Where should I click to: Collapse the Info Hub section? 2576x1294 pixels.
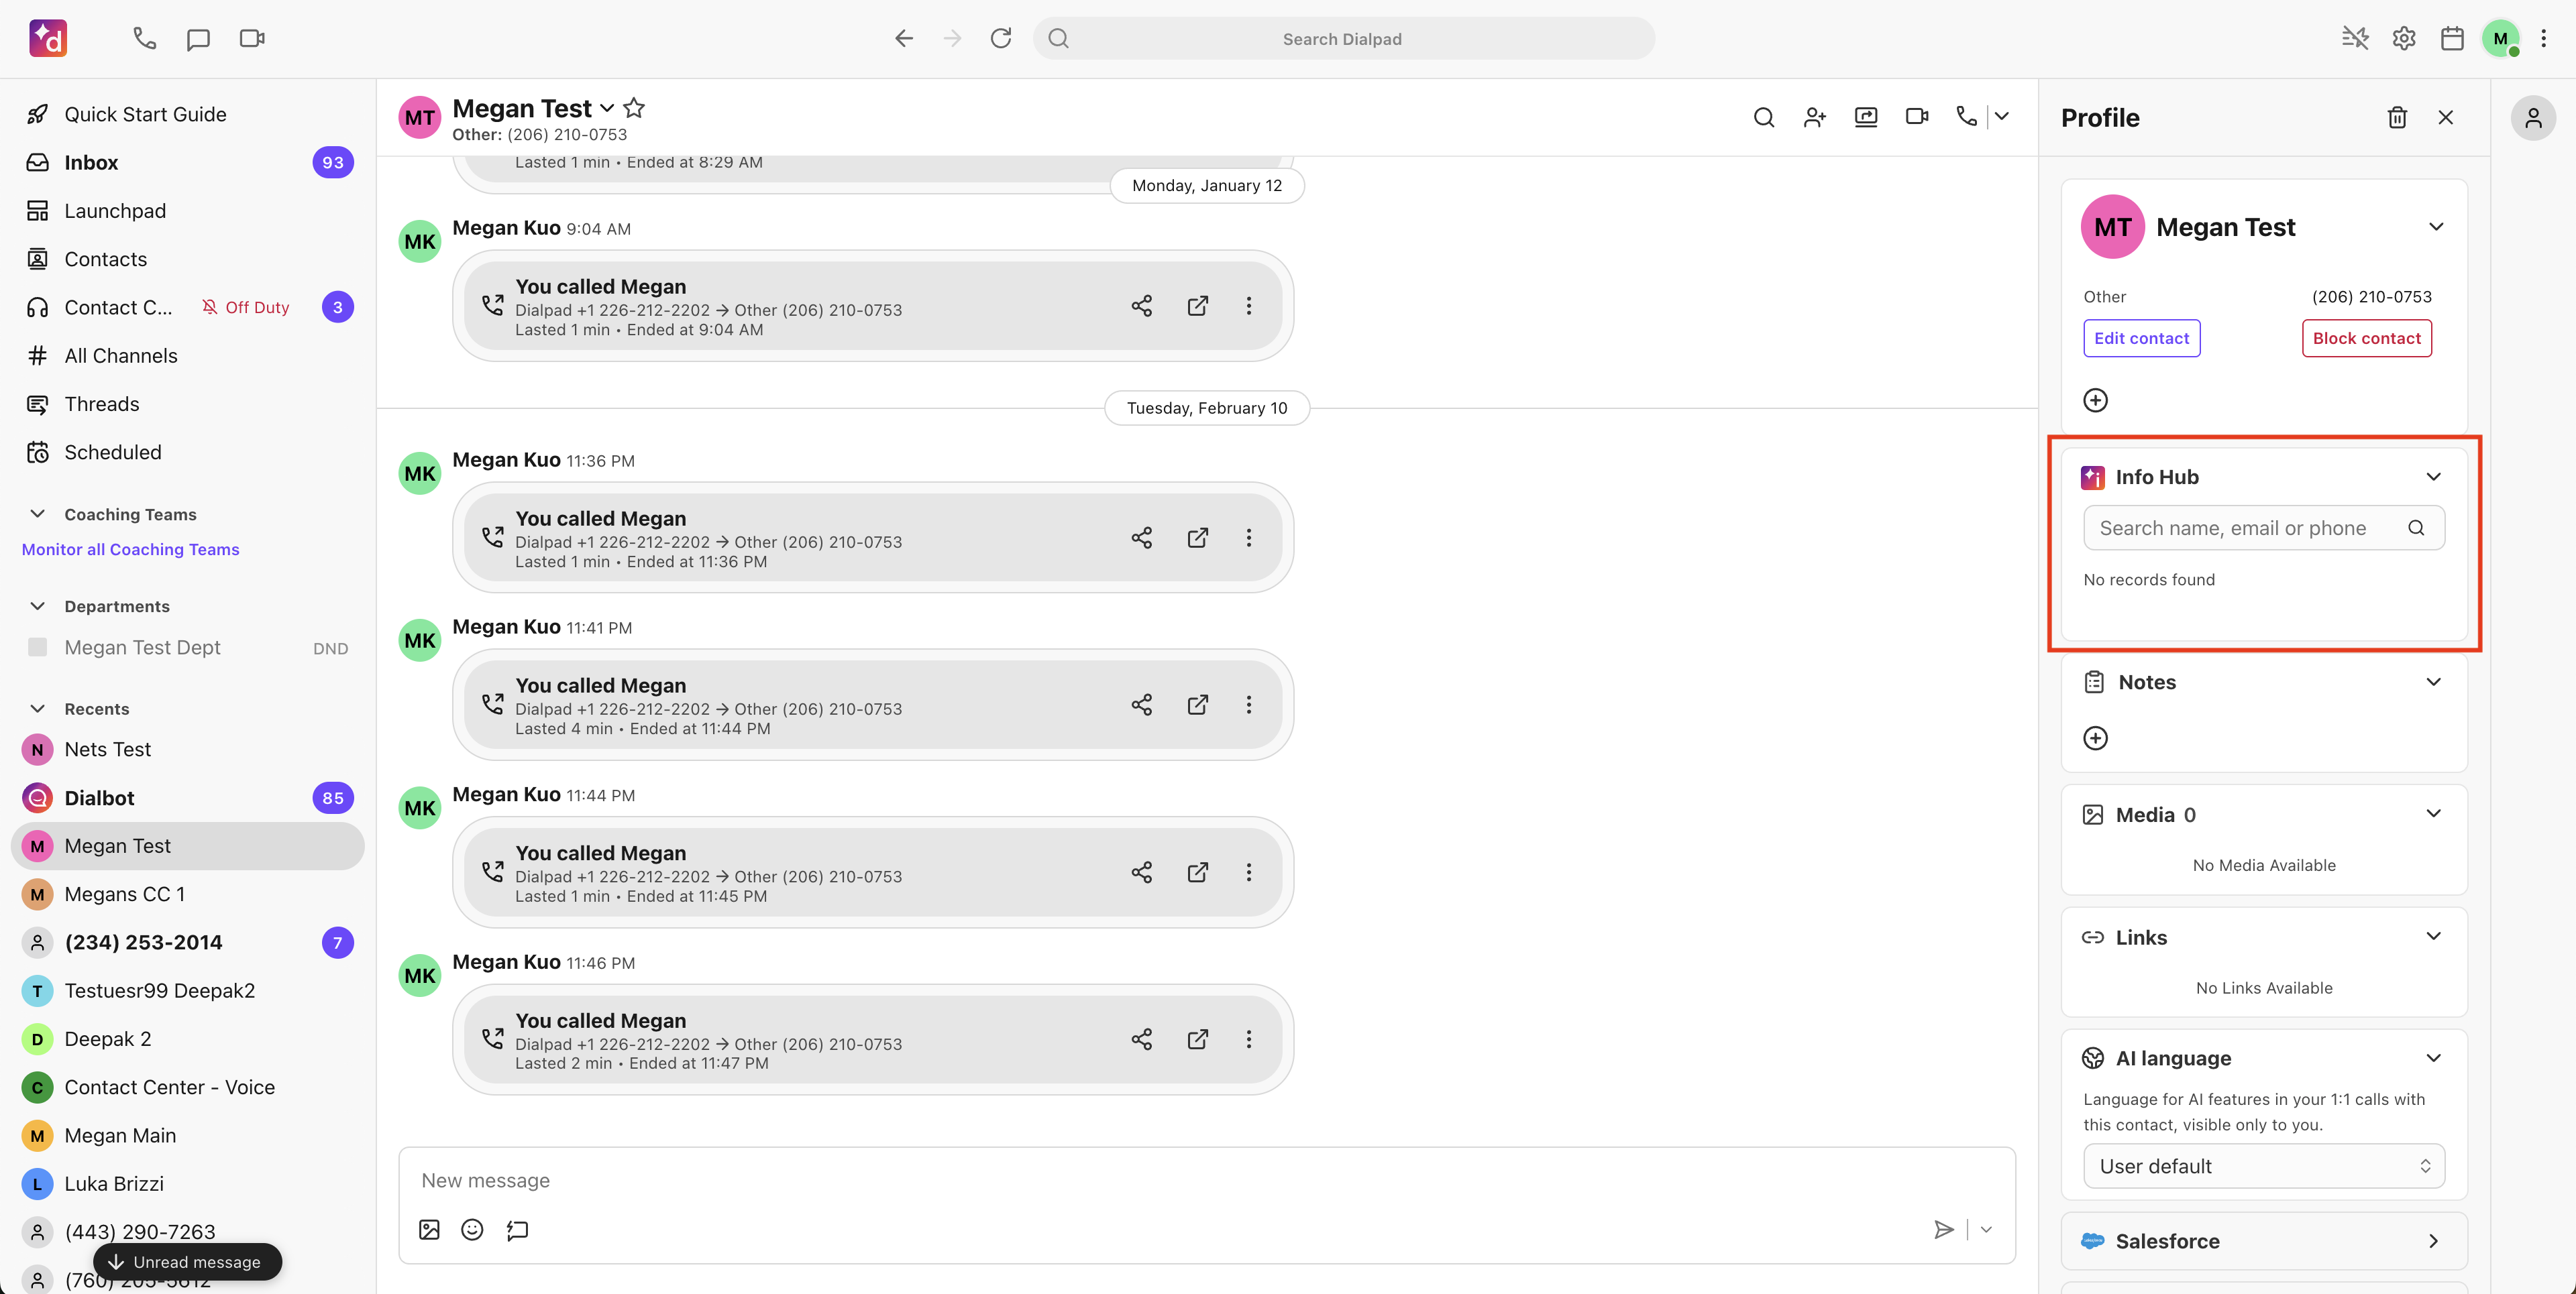click(2434, 477)
